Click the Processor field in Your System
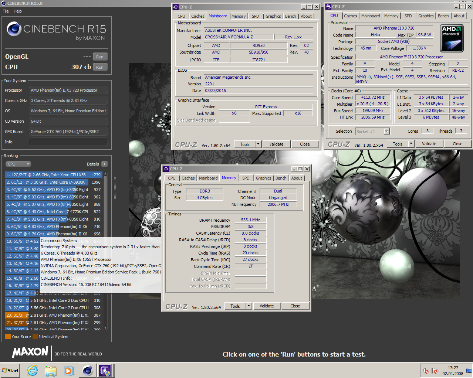473x378 pixels. [68, 90]
